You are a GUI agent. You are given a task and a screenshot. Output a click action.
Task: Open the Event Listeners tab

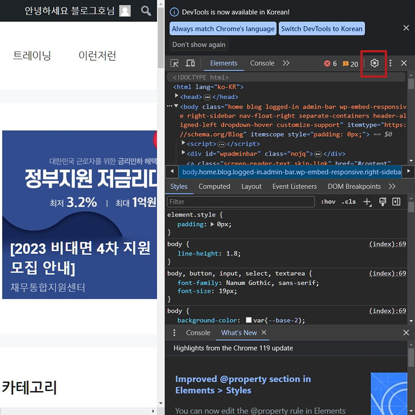[294, 186]
